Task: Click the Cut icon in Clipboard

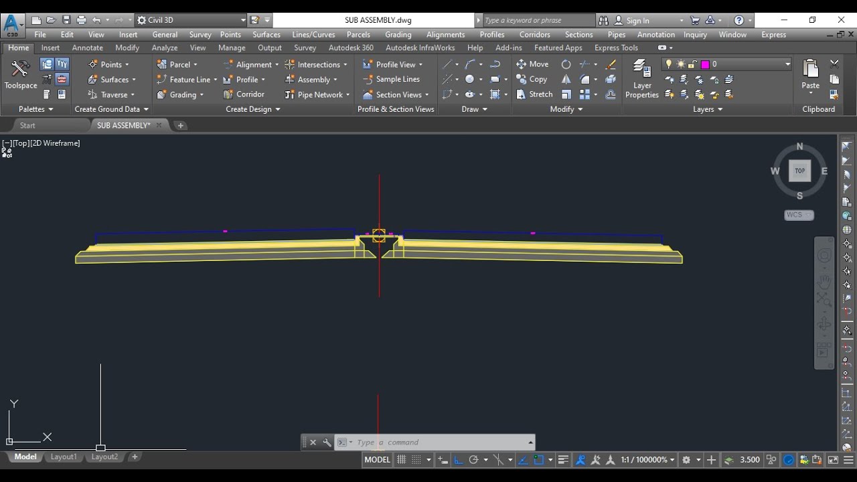Action: pos(834,64)
